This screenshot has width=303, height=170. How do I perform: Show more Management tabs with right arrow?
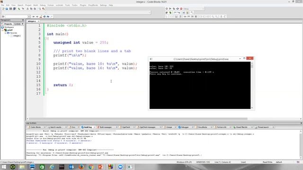point(23,24)
